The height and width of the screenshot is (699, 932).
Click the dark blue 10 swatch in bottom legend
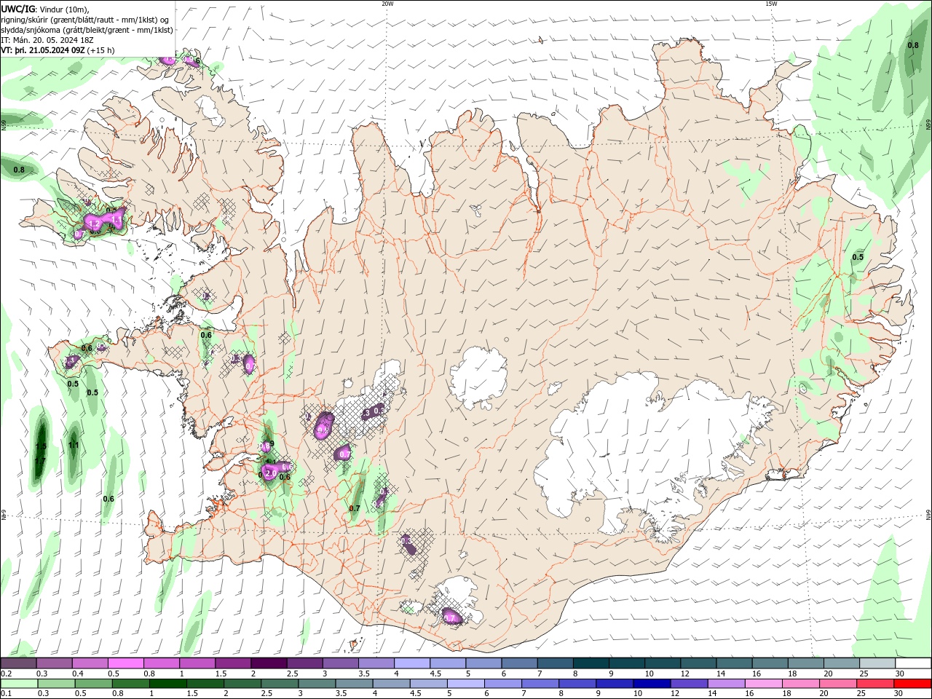pyautogui.click(x=650, y=684)
